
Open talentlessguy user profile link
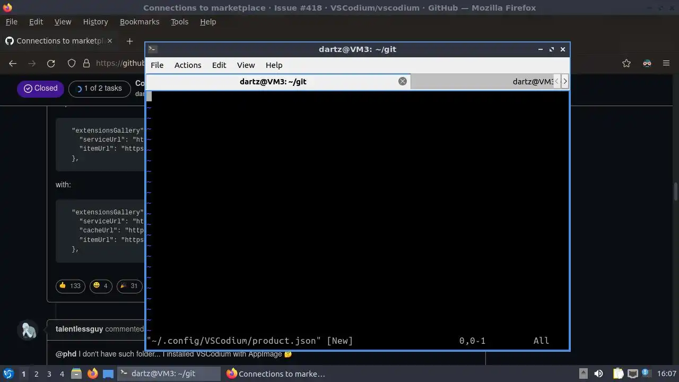79,329
